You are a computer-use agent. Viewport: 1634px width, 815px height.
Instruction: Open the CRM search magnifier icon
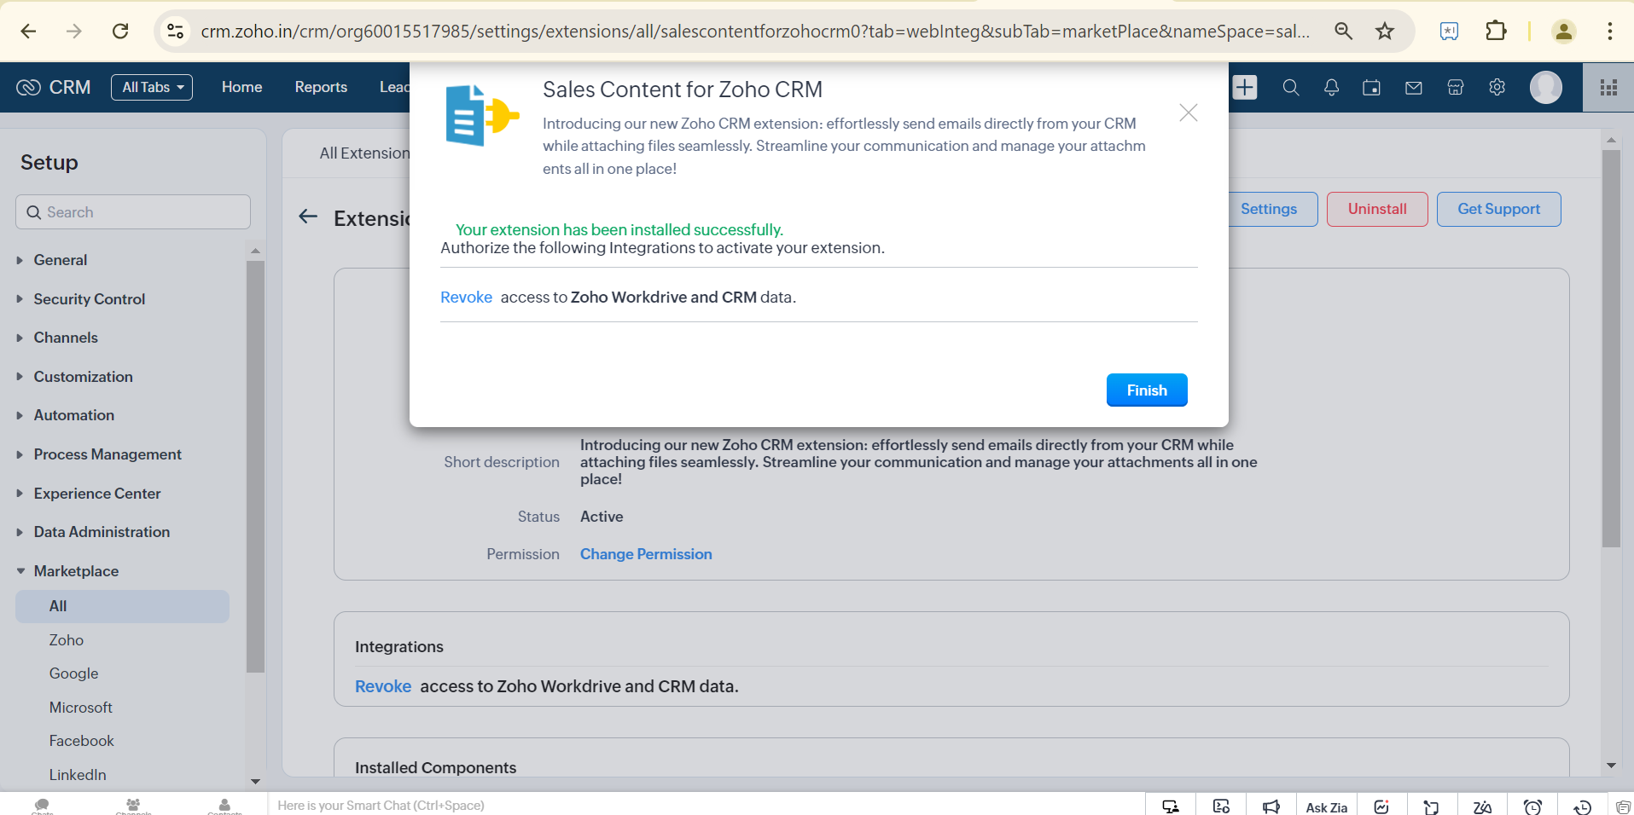pos(1291,87)
